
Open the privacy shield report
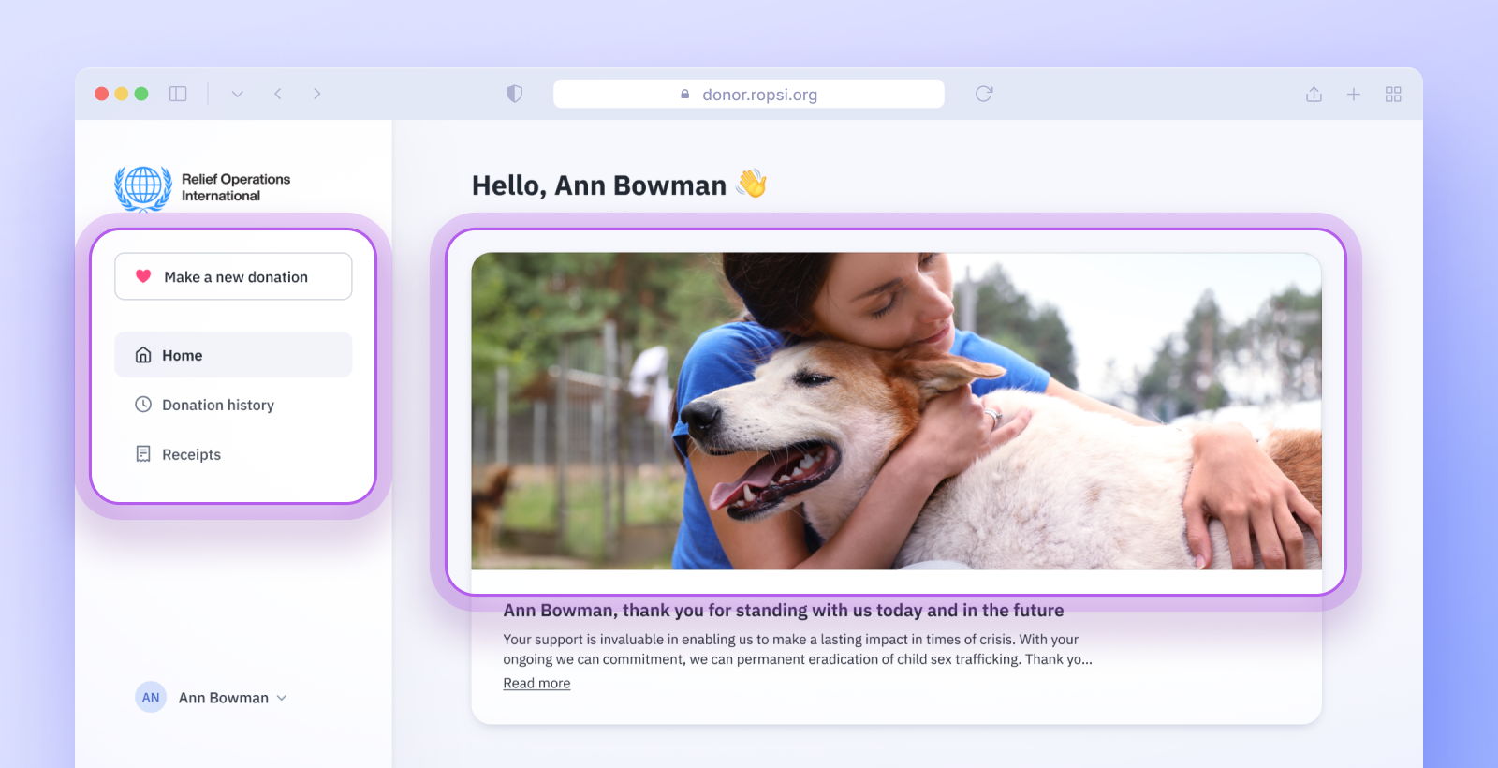514,94
